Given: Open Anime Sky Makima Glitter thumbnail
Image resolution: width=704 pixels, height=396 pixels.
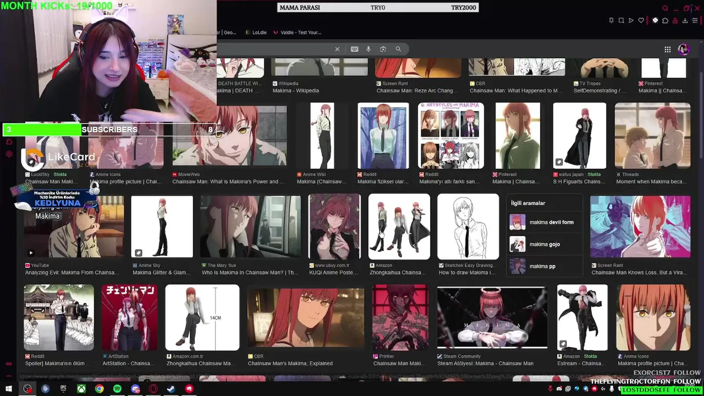Looking at the screenshot, I should tap(162, 226).
